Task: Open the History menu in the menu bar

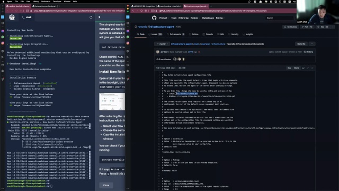Action: 35,2
